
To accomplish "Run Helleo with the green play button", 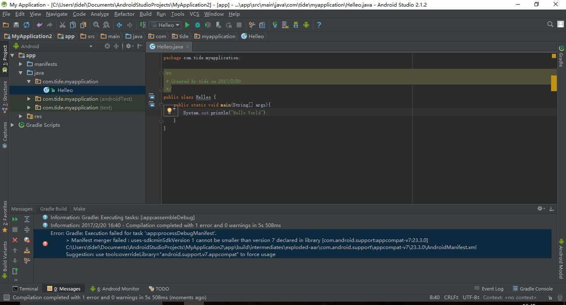I will (x=187, y=25).
